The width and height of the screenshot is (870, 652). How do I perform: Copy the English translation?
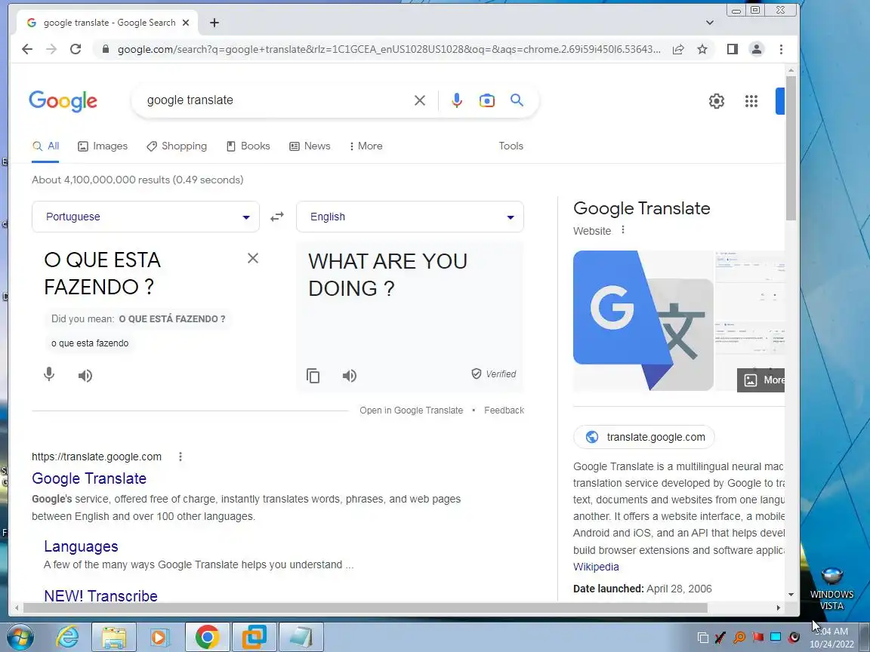point(313,376)
